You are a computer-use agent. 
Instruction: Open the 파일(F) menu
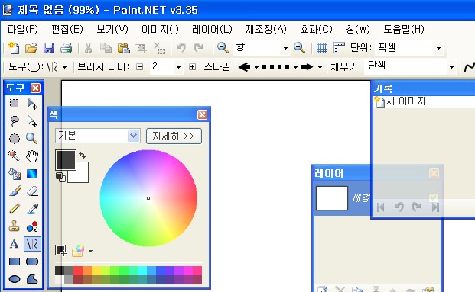22,29
